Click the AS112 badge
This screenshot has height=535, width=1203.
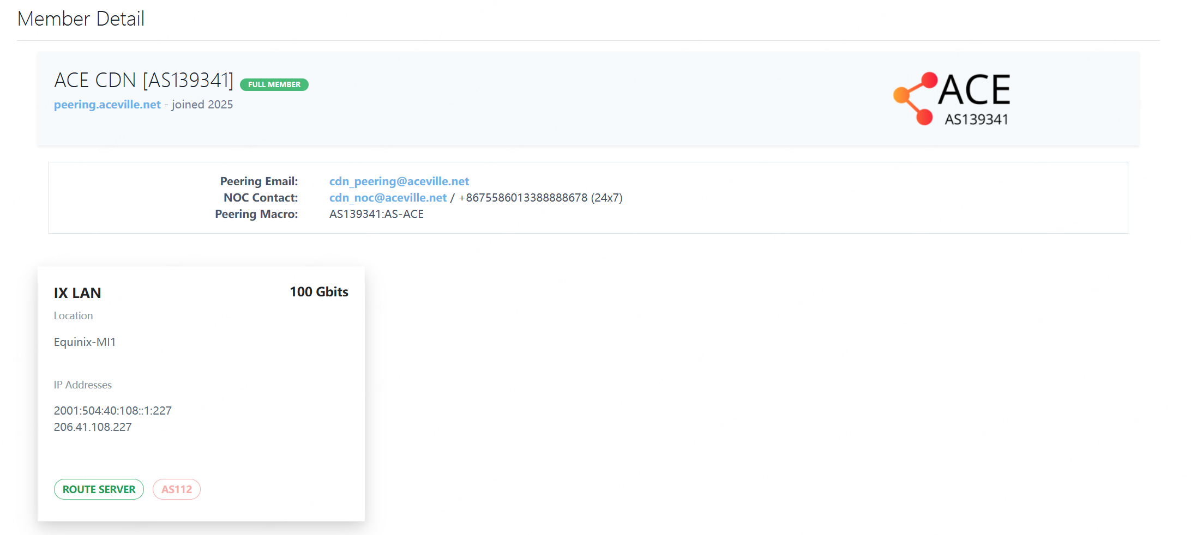coord(177,489)
